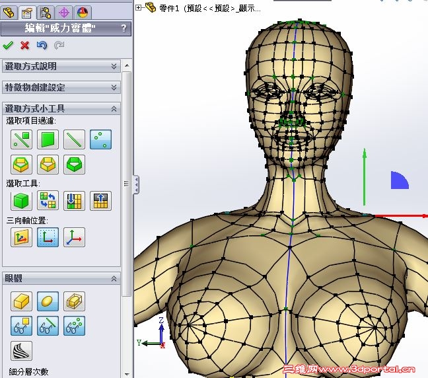Click the 細分層次數 label
Viewport: 428px width, 378px height.
[x=28, y=371]
